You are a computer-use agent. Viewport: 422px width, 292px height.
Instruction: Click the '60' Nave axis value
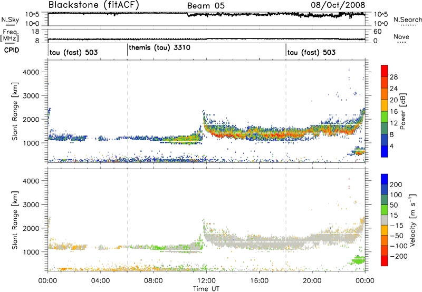click(377, 32)
